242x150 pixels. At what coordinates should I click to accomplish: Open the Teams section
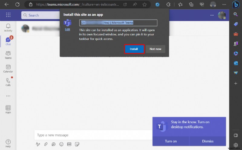tap(8, 55)
